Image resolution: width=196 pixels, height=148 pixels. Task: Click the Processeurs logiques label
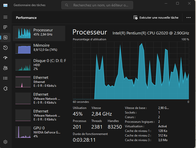[x=140, y=122]
